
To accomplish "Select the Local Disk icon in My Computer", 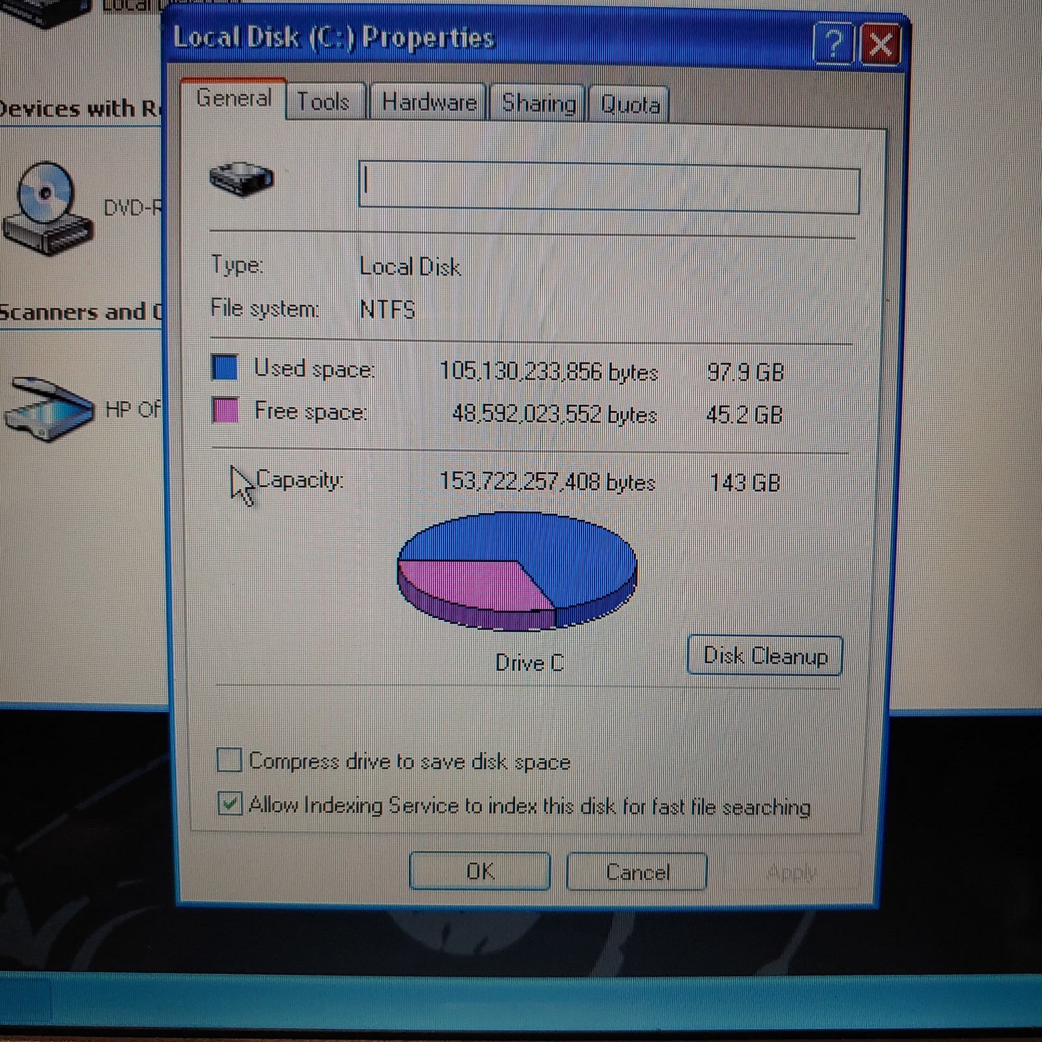I will 46,13.
